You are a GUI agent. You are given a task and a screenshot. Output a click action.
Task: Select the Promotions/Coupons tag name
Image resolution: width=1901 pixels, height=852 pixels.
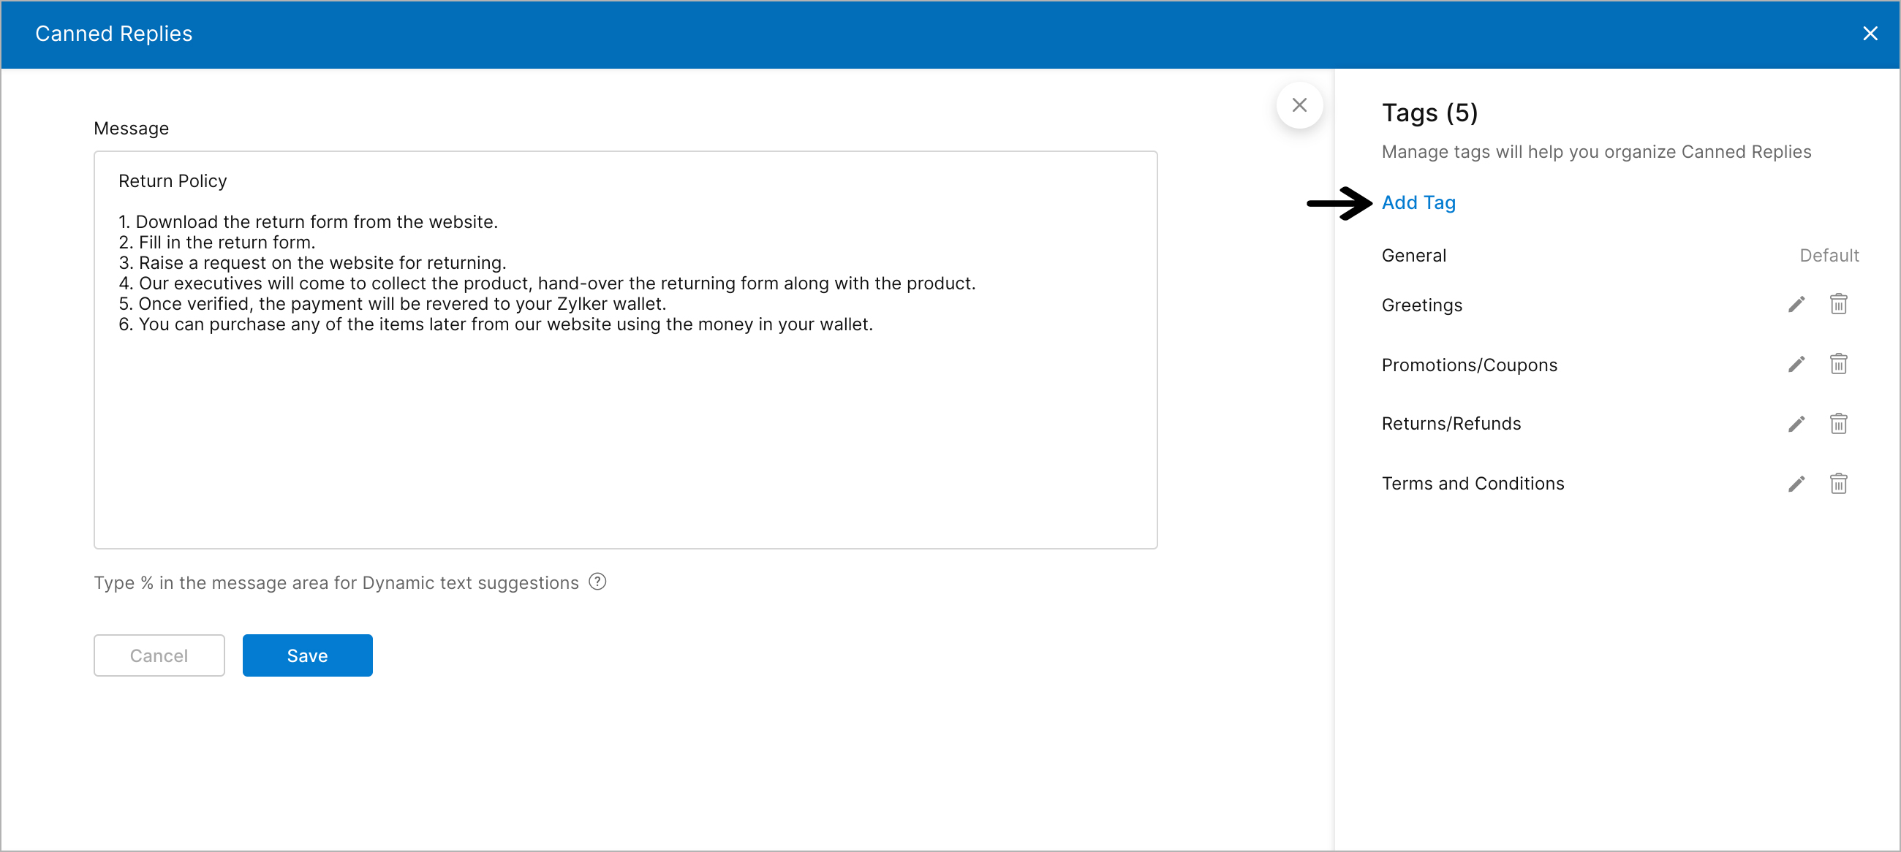tap(1469, 365)
